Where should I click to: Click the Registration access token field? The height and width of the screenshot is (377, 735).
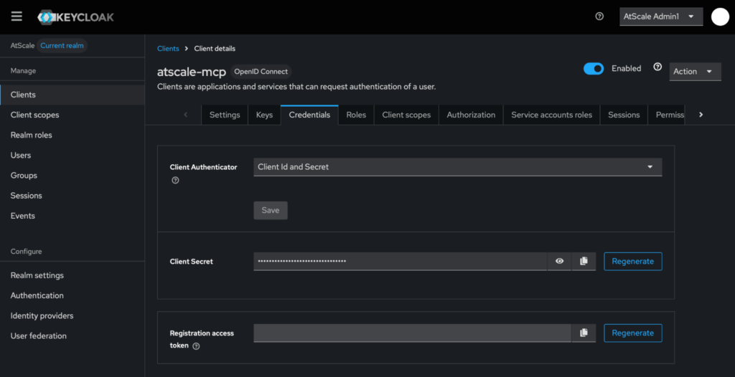(x=413, y=333)
